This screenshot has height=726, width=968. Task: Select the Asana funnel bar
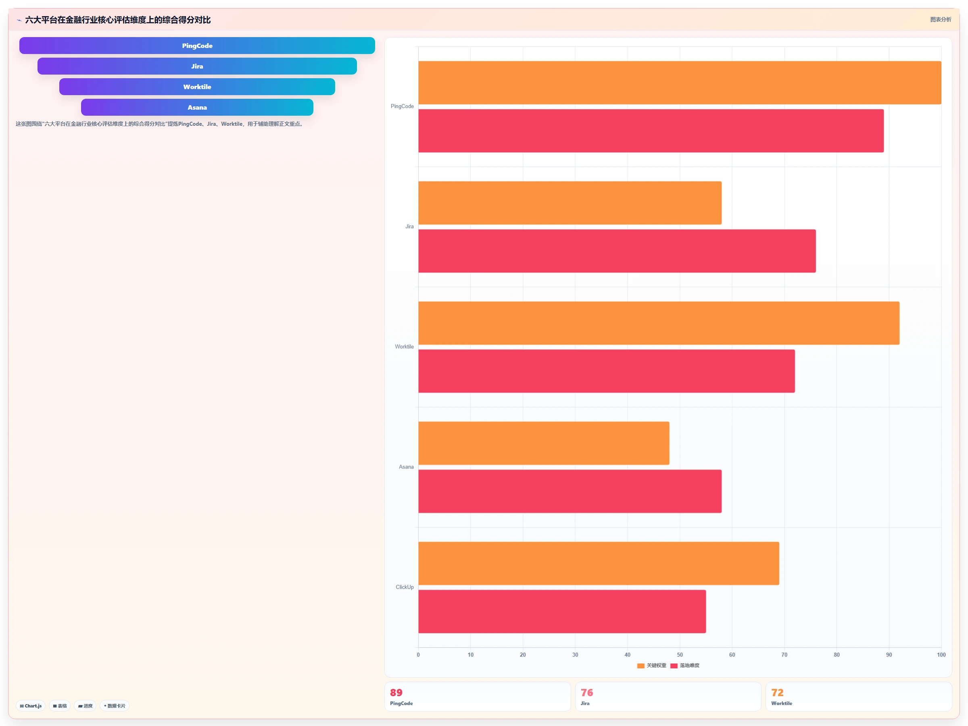click(197, 107)
